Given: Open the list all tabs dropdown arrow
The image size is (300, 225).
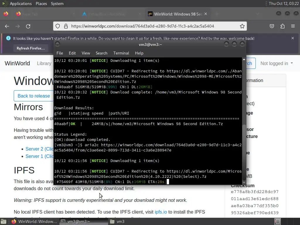Looking at the screenshot, I should [x=258, y=14].
